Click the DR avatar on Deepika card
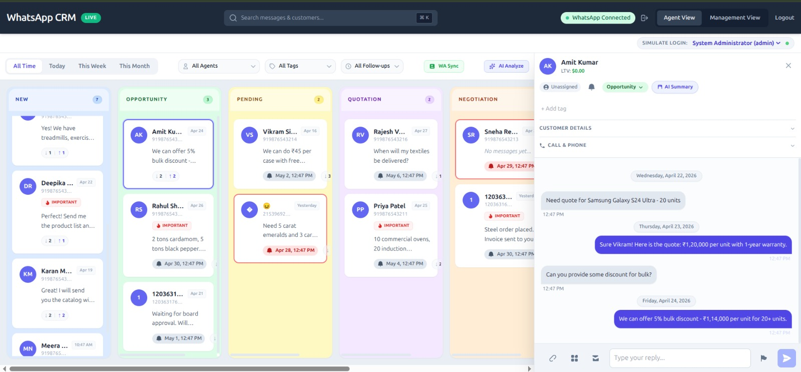The width and height of the screenshot is (801, 372). click(28, 186)
